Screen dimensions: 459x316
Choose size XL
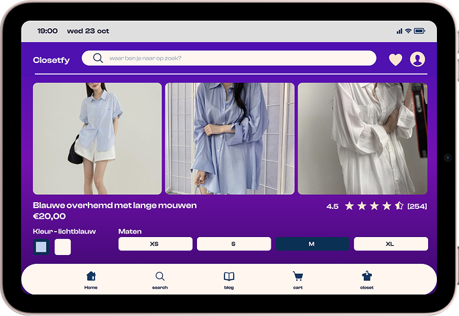click(390, 244)
